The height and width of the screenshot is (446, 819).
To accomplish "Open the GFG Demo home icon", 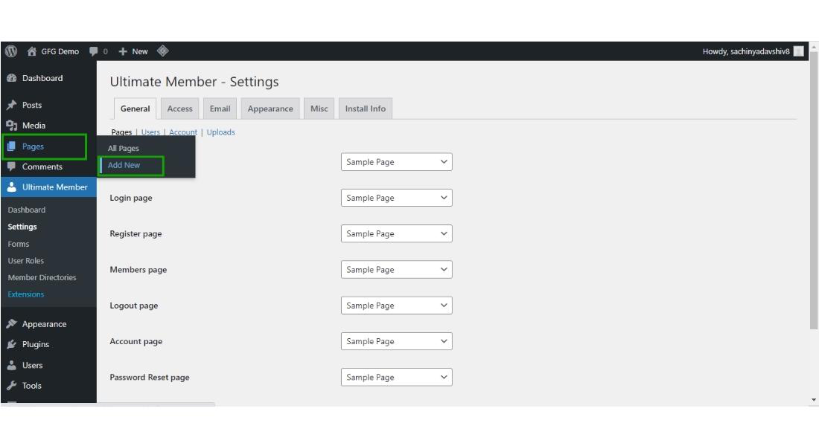I will click(32, 51).
